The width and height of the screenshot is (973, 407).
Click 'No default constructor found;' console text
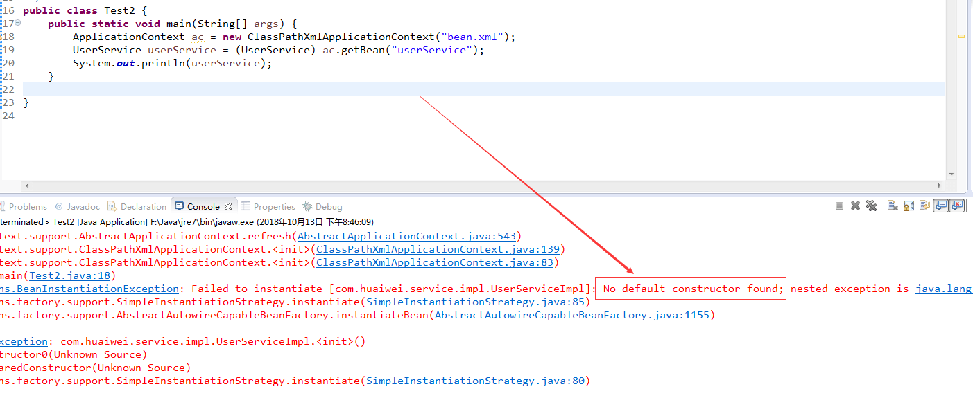(x=694, y=289)
